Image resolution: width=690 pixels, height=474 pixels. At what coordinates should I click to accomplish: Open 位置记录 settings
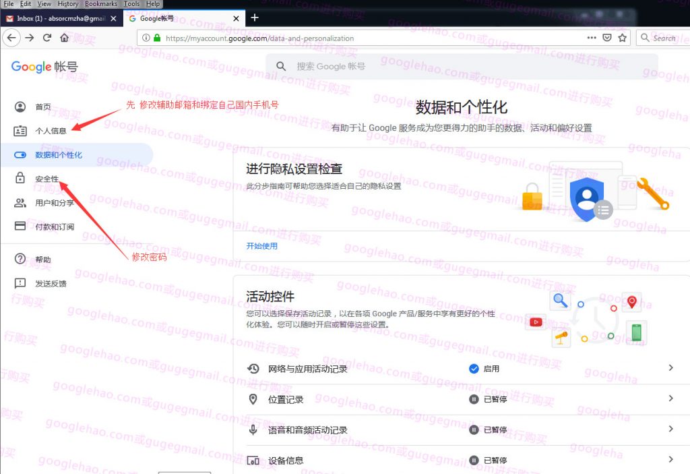(462, 399)
